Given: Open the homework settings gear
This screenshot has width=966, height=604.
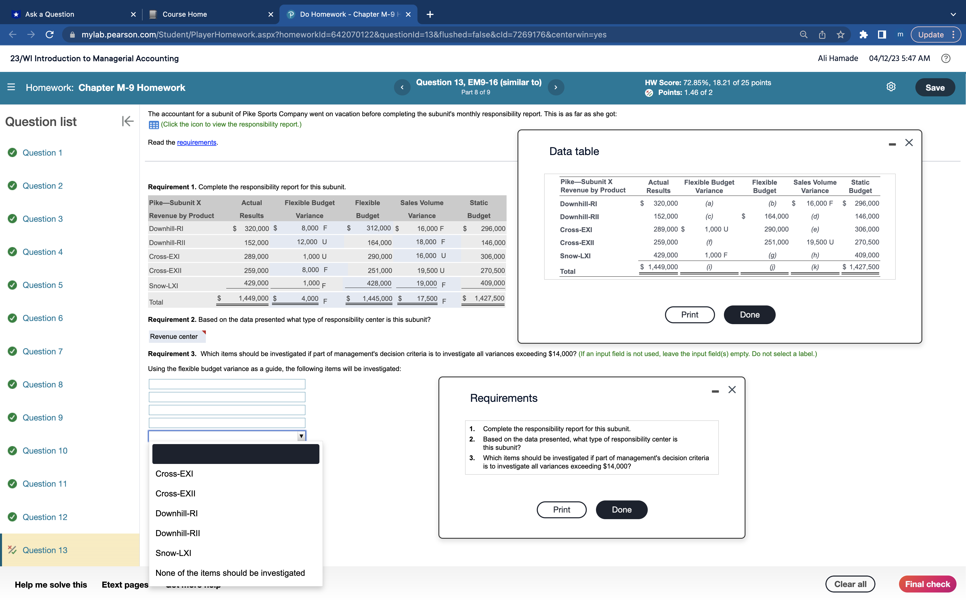Looking at the screenshot, I should (891, 87).
